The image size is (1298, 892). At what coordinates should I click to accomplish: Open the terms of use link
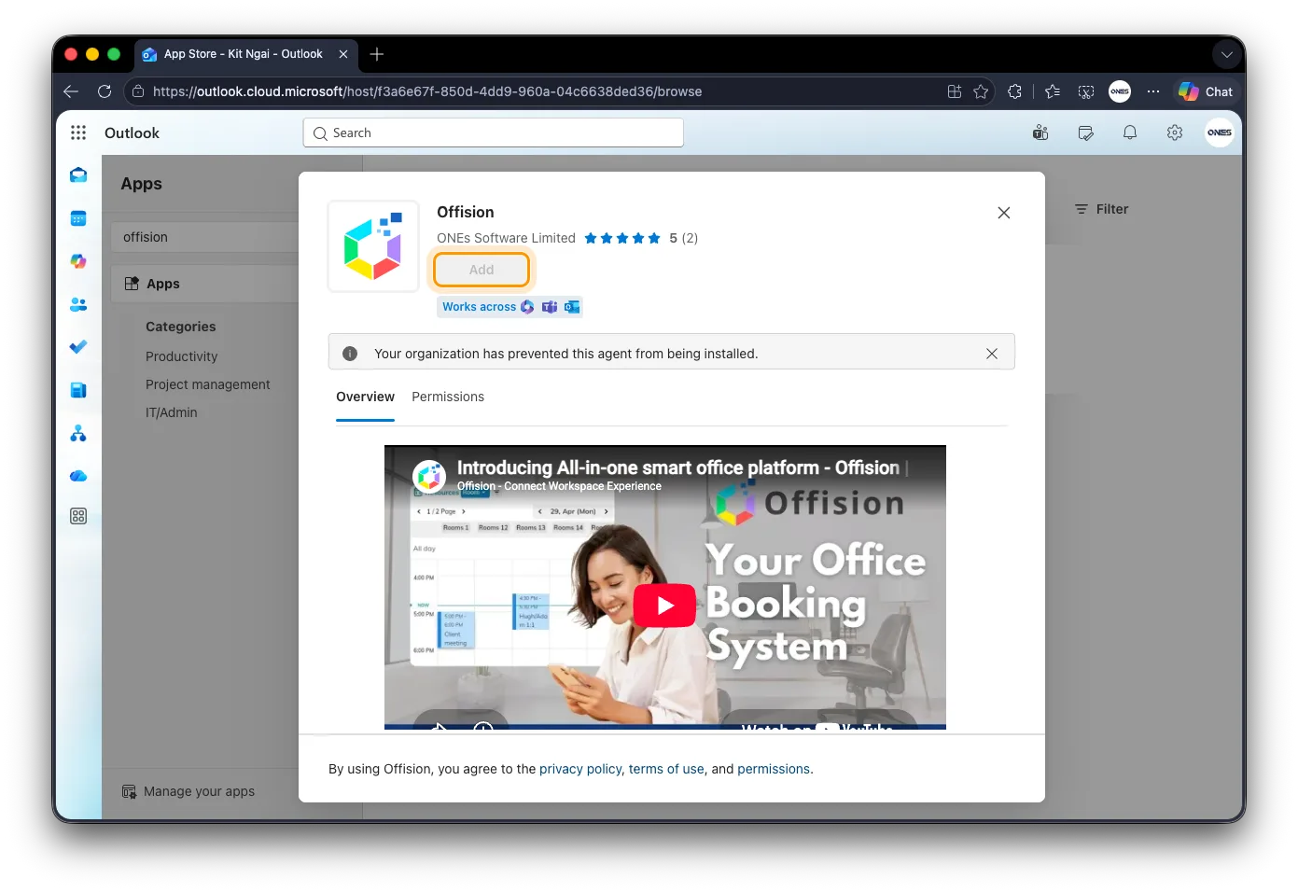(666, 769)
